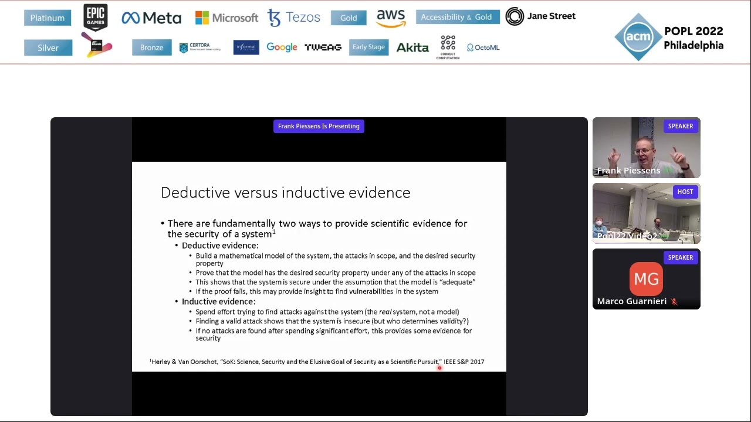Open the AWS sponsor logo
This screenshot has width=751, height=422.
[391, 18]
